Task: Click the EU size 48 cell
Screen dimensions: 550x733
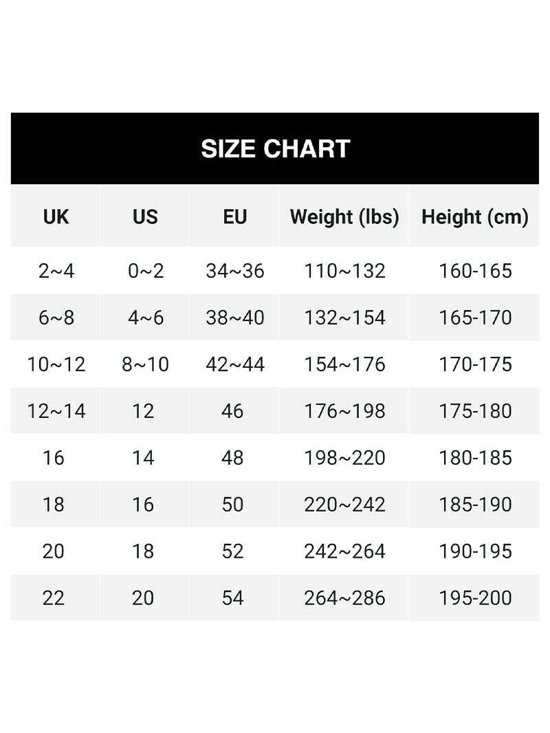Action: pos(233,458)
